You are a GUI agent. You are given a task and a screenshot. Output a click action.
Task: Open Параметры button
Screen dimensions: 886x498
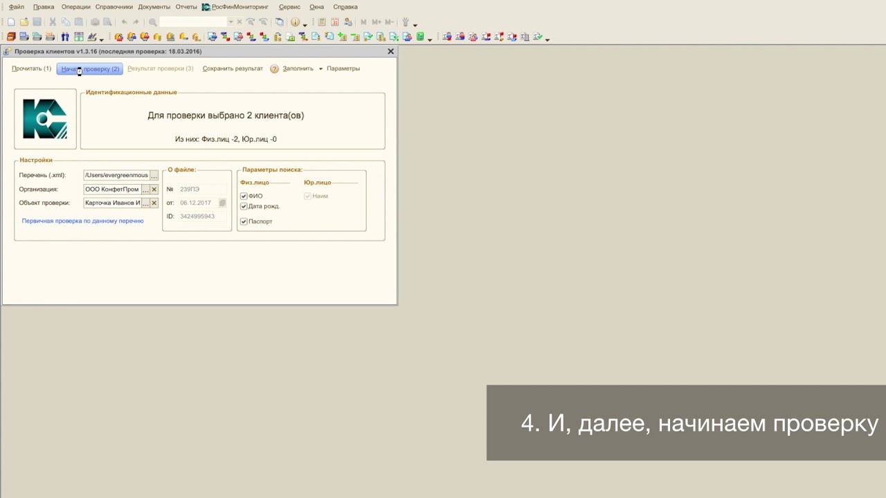[x=343, y=69]
